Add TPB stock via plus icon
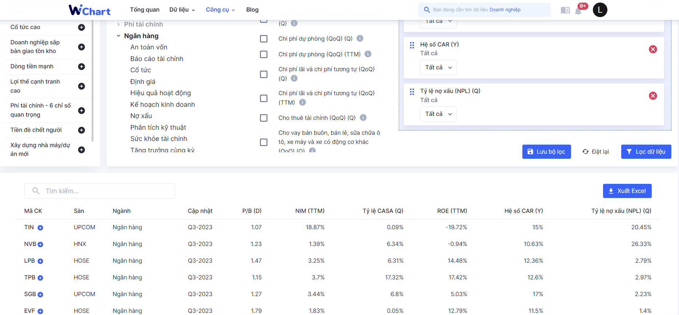Screen dimensions: 679x315 tap(40, 278)
